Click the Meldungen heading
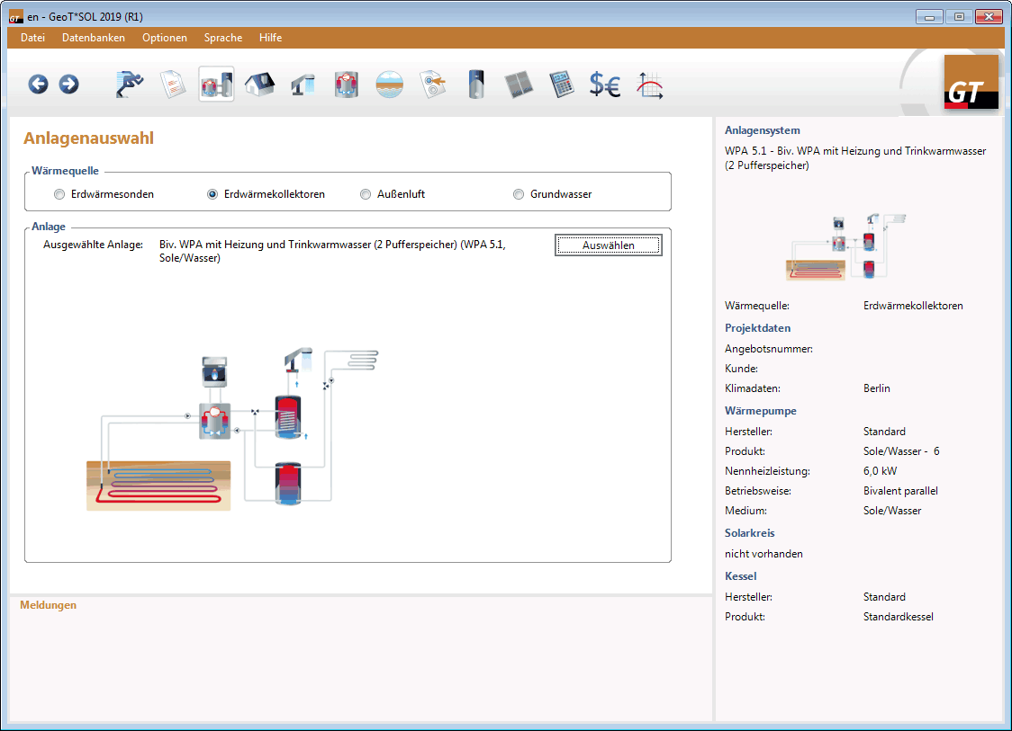The height and width of the screenshot is (731, 1012). [49, 604]
